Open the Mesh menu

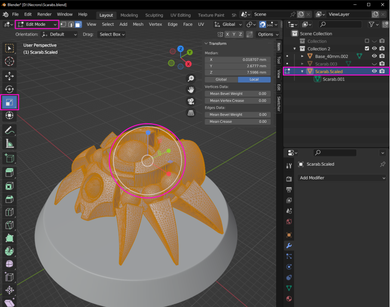(138, 24)
